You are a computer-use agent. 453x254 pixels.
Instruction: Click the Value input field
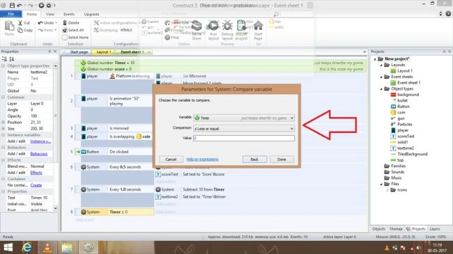pyautogui.click(x=244, y=138)
